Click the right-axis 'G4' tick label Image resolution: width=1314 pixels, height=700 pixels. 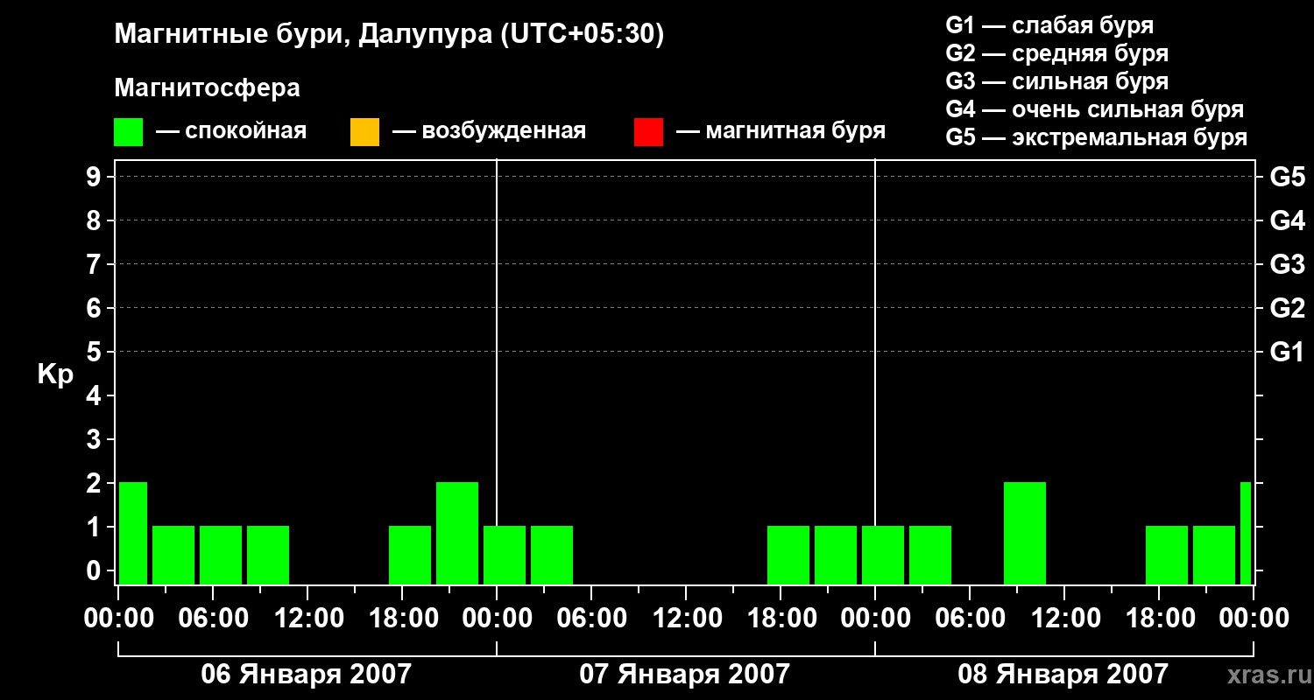1287,220
